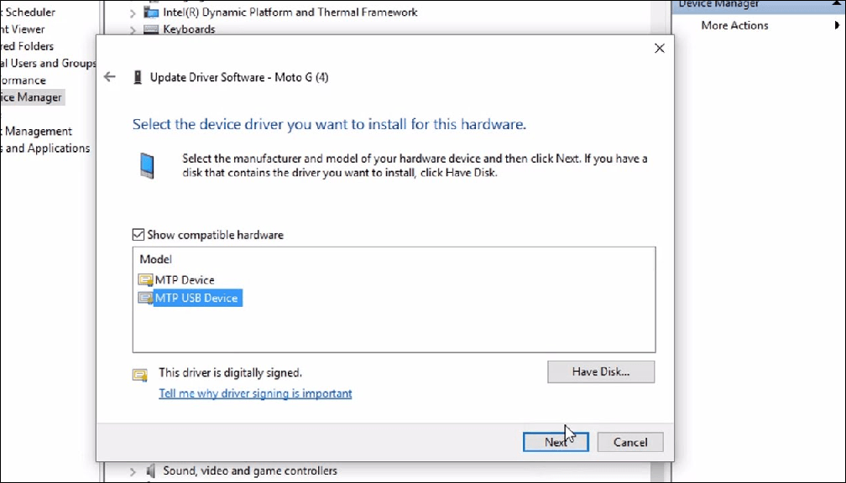
Task: Open Event Viewer in the console tree
Action: pyautogui.click(x=22, y=29)
